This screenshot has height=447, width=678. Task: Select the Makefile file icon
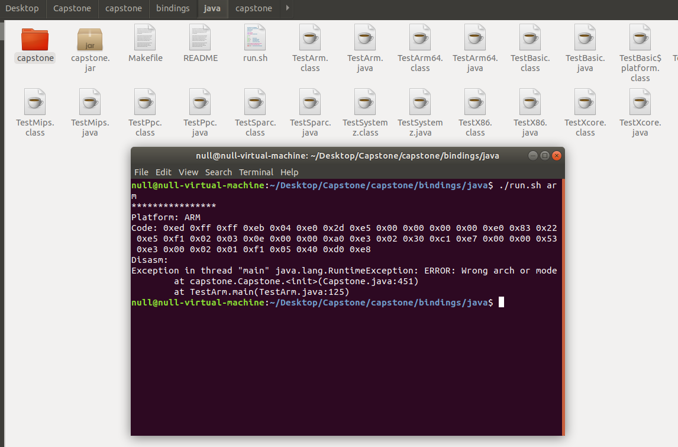point(145,38)
